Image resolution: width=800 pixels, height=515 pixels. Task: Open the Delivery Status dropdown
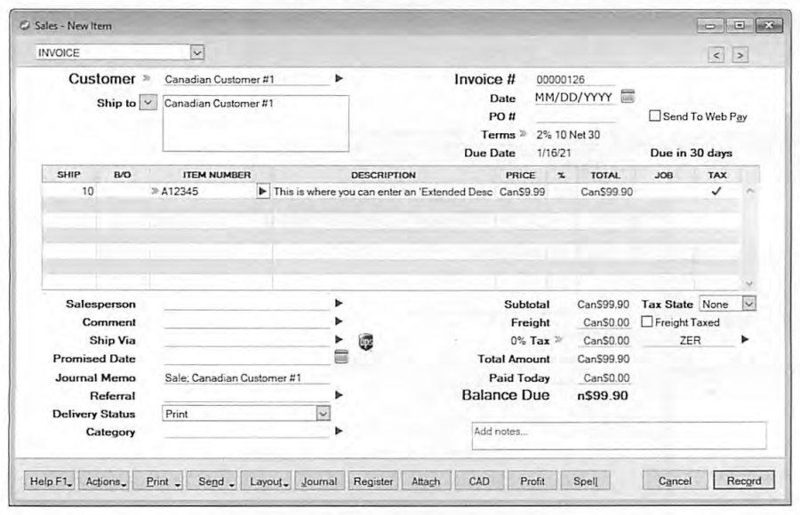coord(323,414)
